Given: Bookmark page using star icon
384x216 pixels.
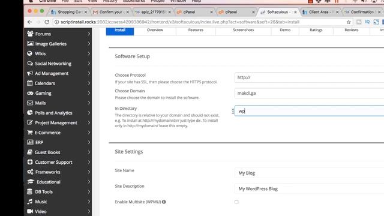Looking at the screenshot, I should (349, 22).
